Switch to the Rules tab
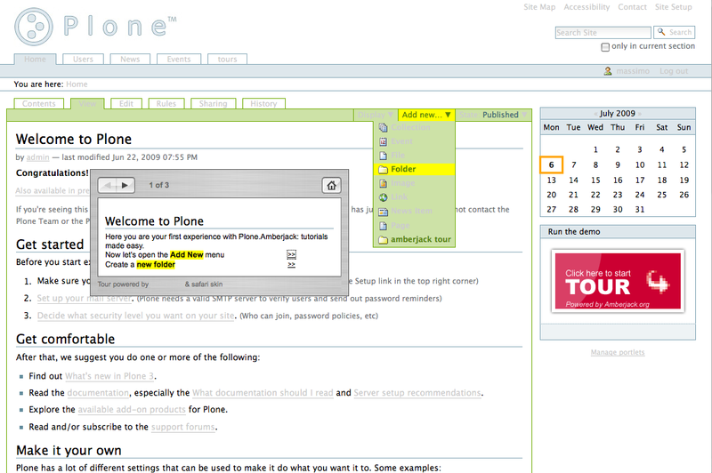 pyautogui.click(x=166, y=104)
